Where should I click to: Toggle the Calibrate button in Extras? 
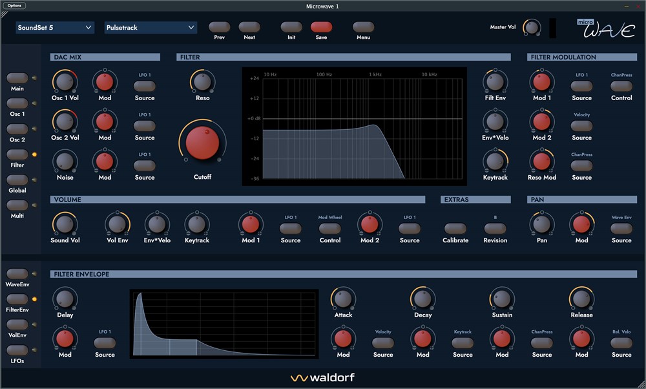click(455, 229)
